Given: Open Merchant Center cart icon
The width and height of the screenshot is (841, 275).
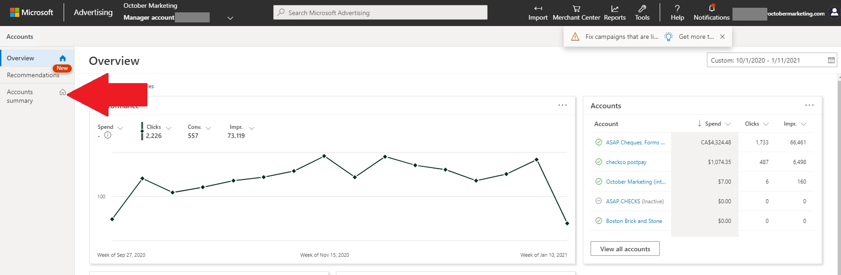Looking at the screenshot, I should 576,9.
